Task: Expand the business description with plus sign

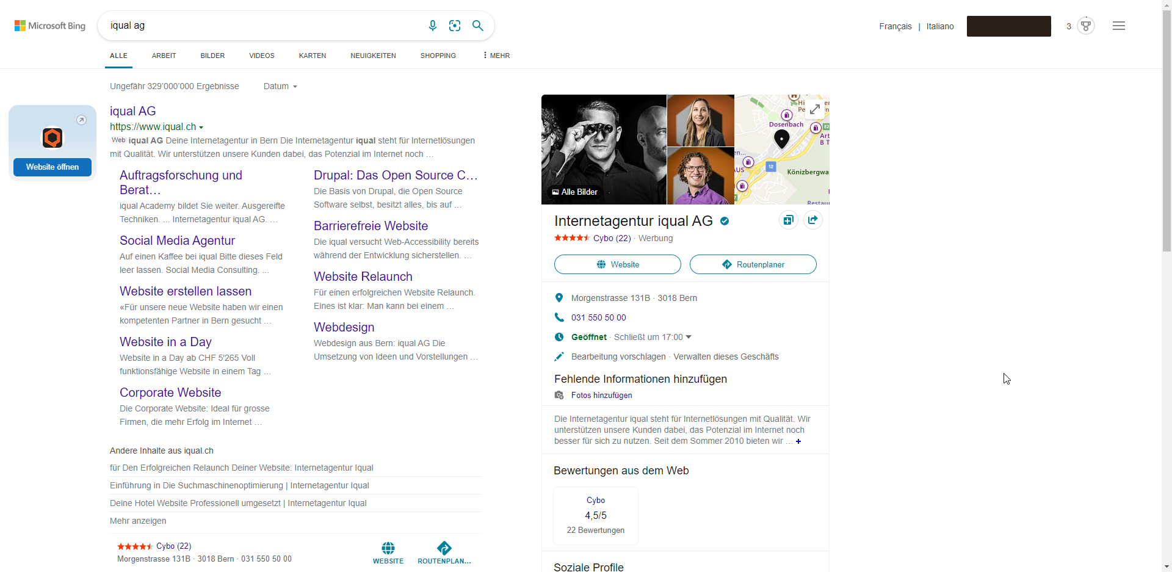Action: [798, 441]
